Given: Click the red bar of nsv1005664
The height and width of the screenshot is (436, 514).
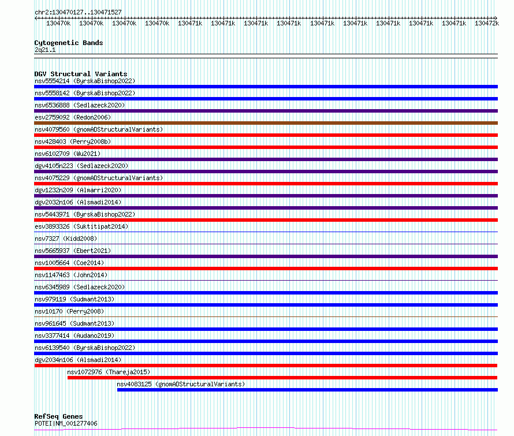Looking at the screenshot, I should pos(266,269).
